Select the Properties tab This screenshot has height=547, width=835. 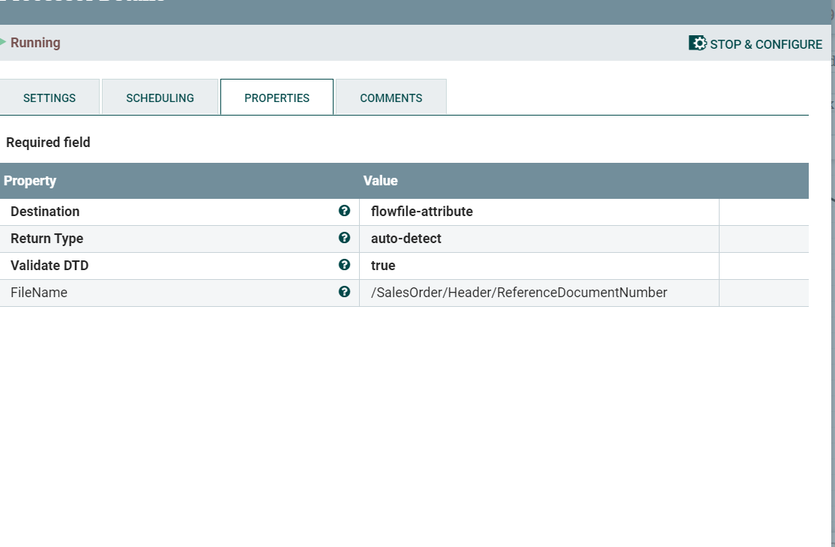click(277, 98)
